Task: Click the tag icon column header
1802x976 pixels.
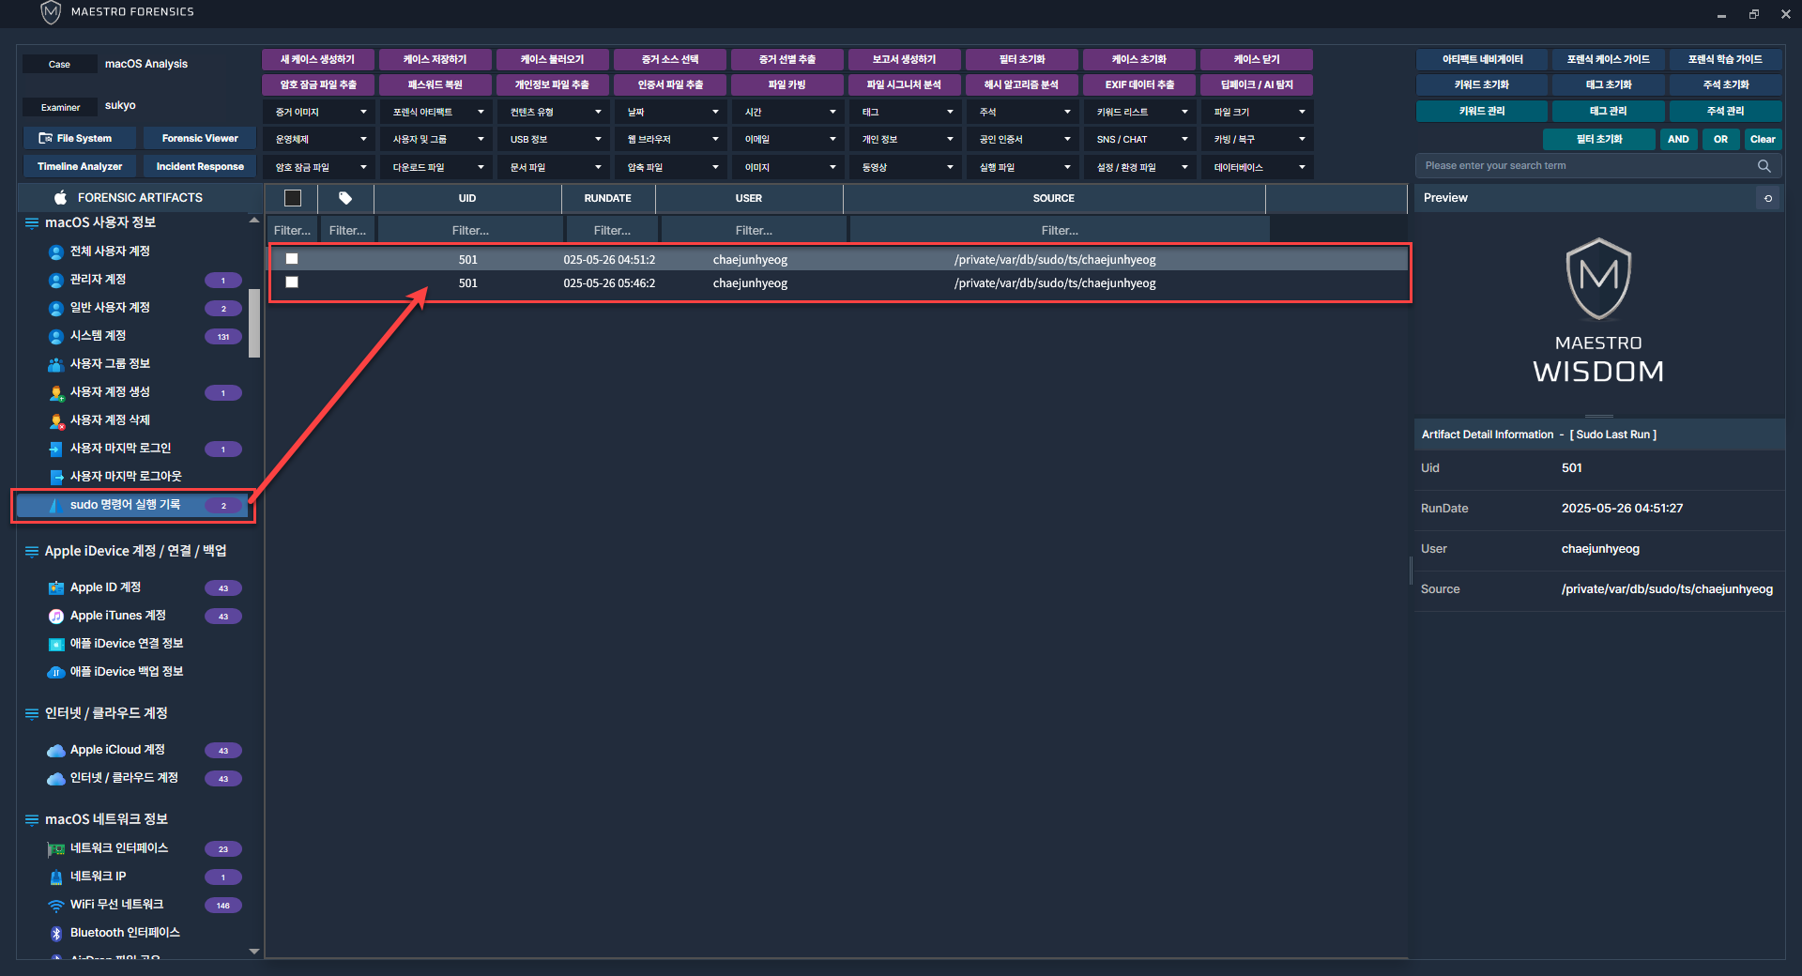Action: pos(345,198)
